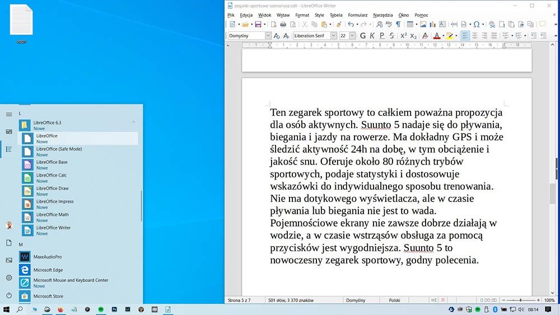
Task: Open highlighting color dropdown arrow
Action: pos(456,36)
